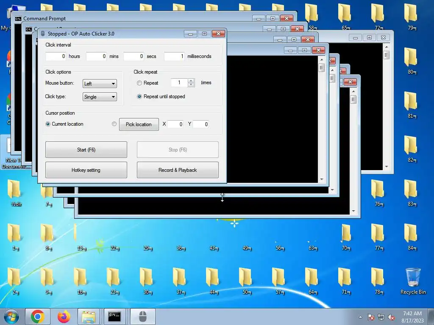Select desktop folder 16

(81, 281)
